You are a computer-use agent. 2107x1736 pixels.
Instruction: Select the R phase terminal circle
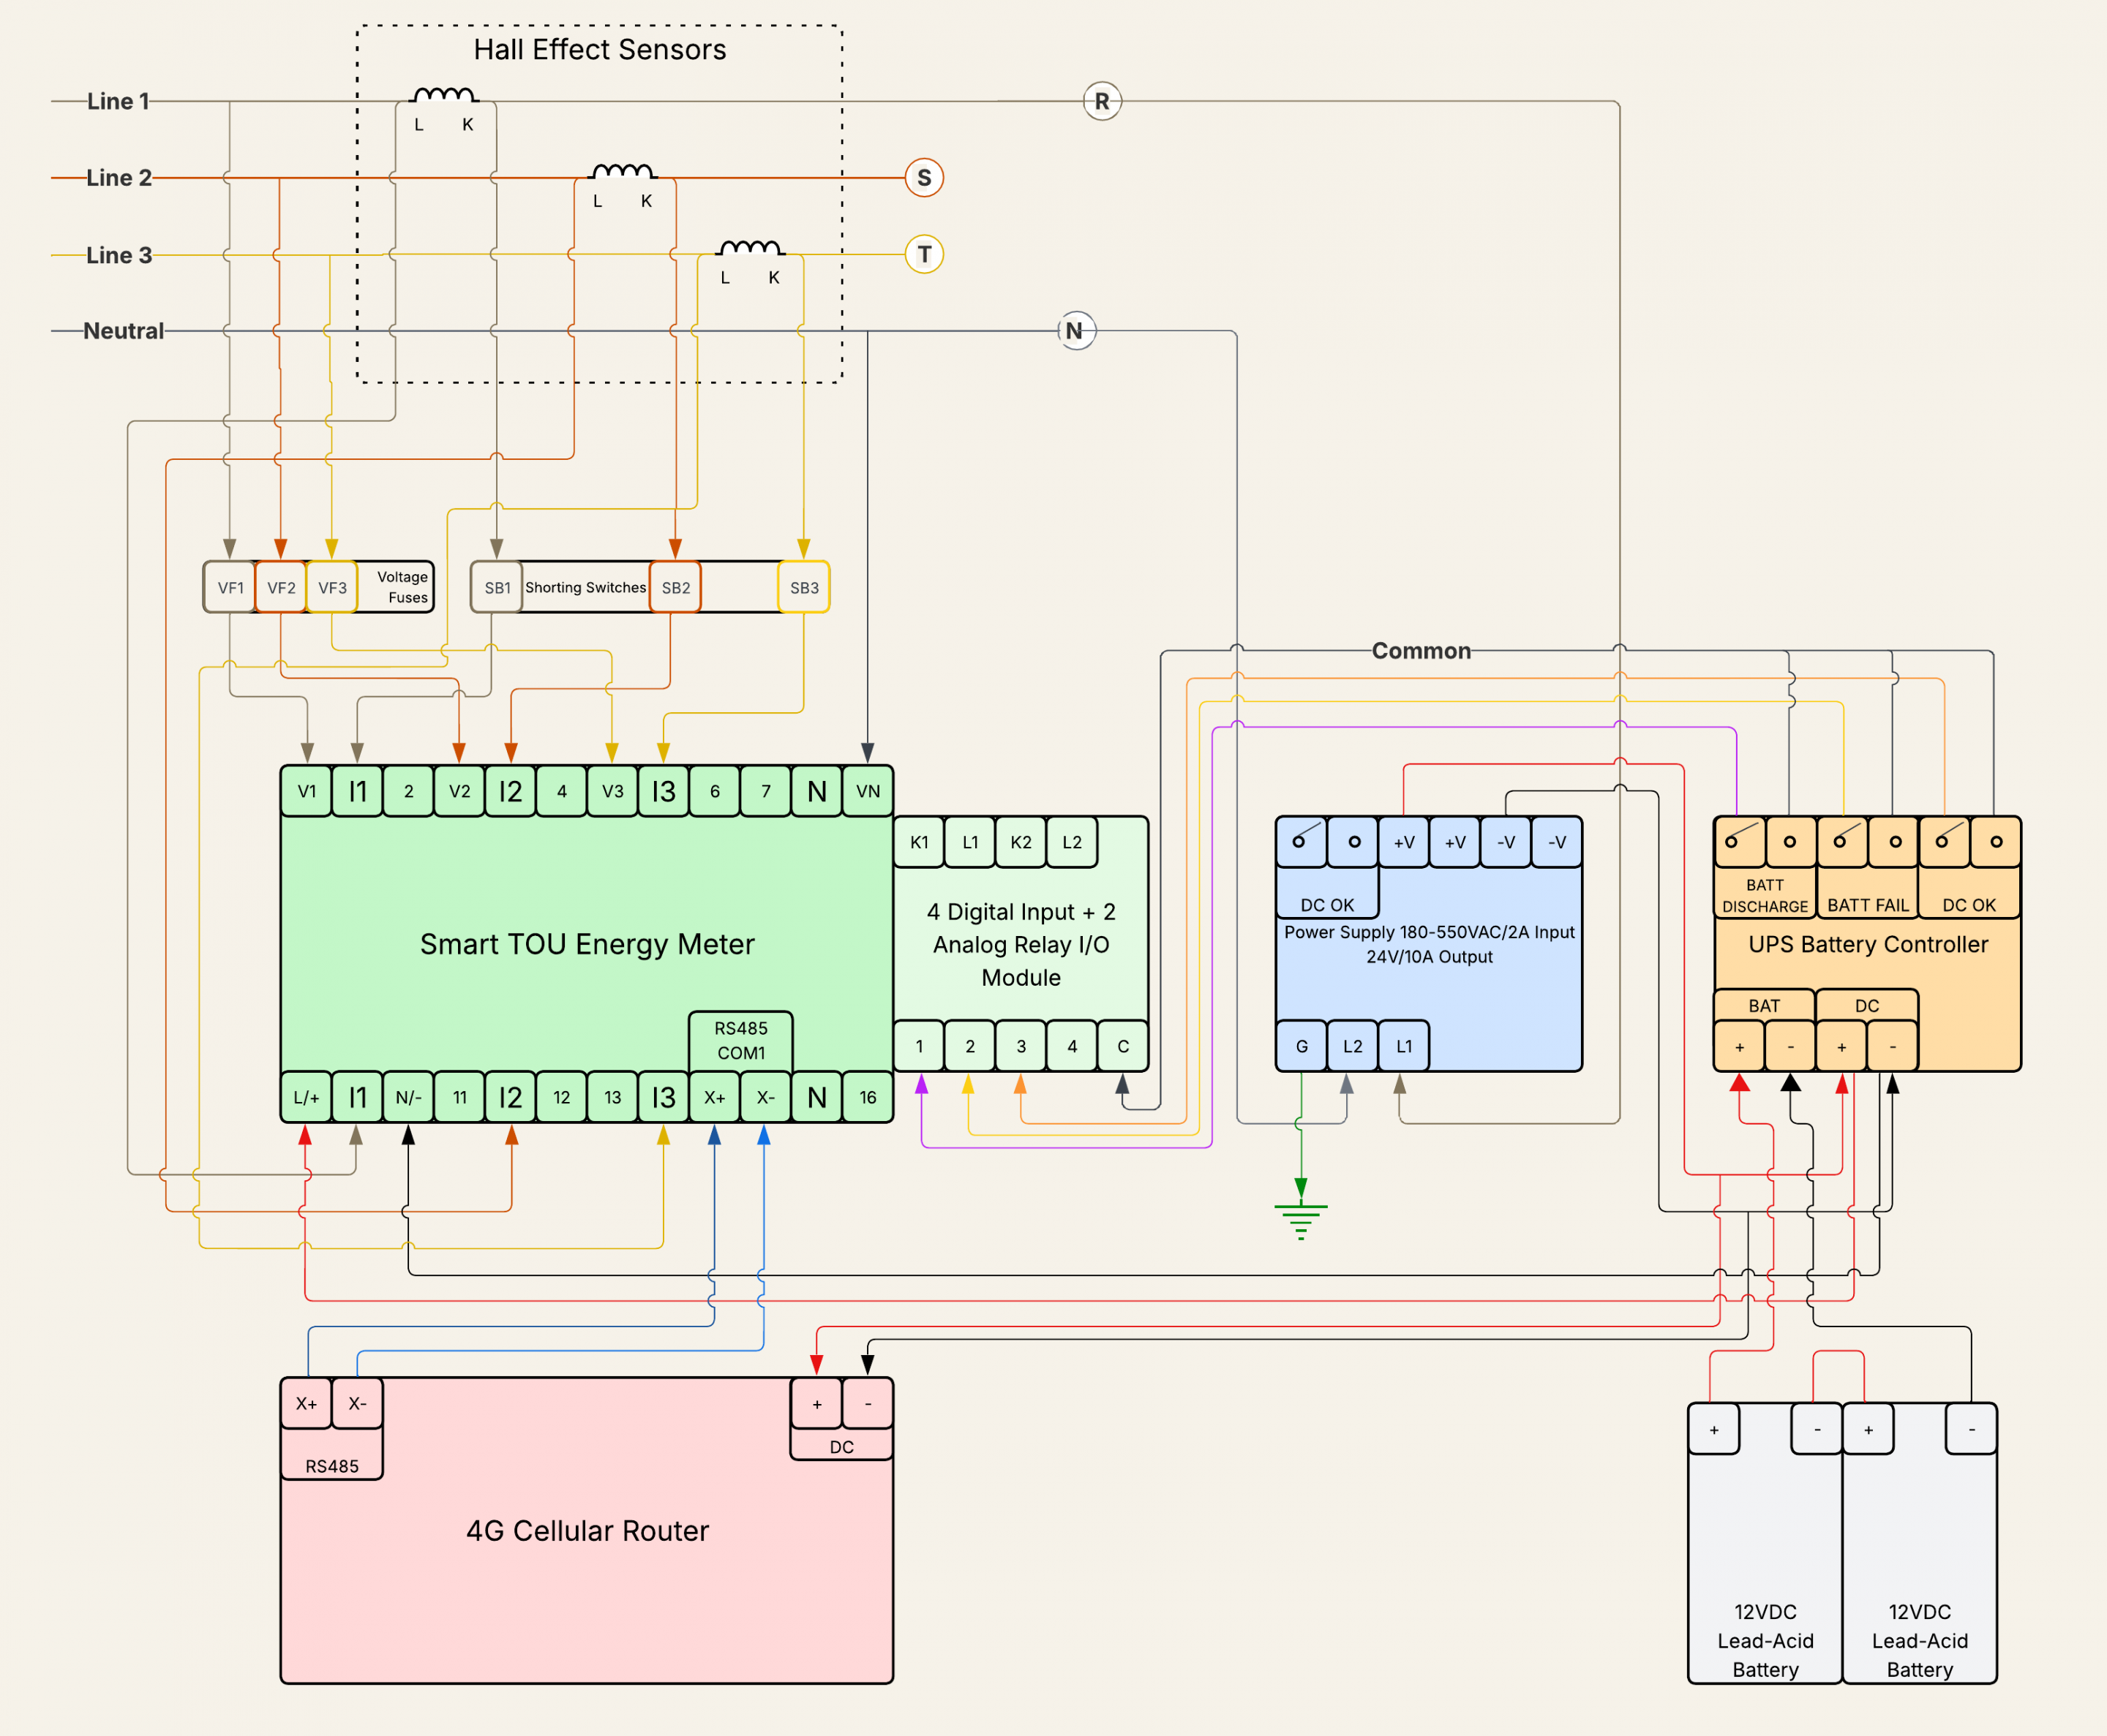tap(1103, 101)
